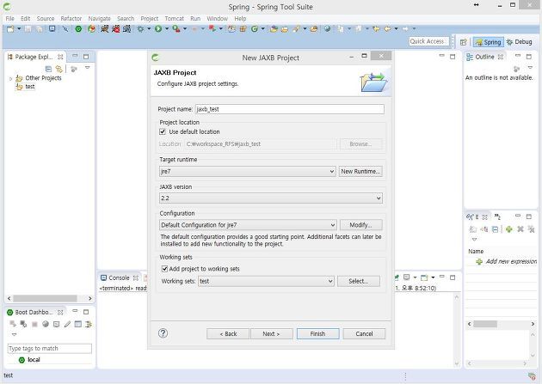Click the Spring leaf status bar icon

tap(532, 376)
